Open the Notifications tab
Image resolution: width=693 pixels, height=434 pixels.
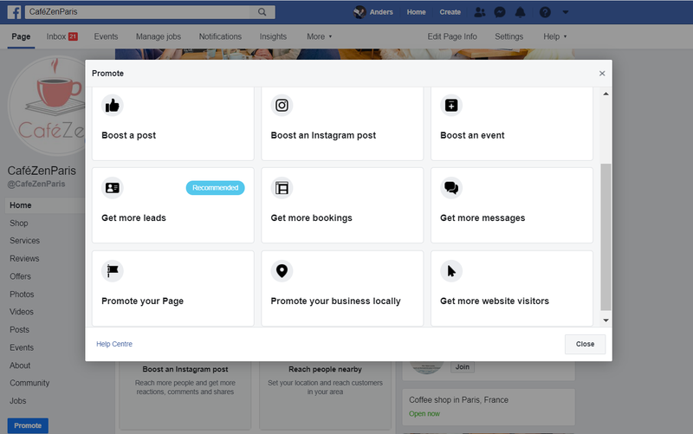click(220, 36)
